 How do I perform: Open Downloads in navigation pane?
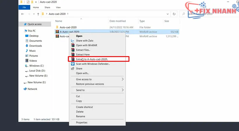(36, 46)
